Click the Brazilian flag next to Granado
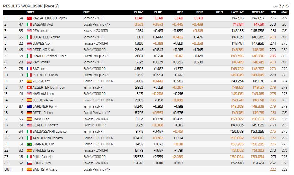 (x=29, y=144)
